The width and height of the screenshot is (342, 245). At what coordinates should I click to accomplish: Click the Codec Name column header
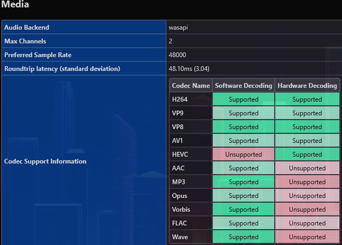(x=191, y=85)
